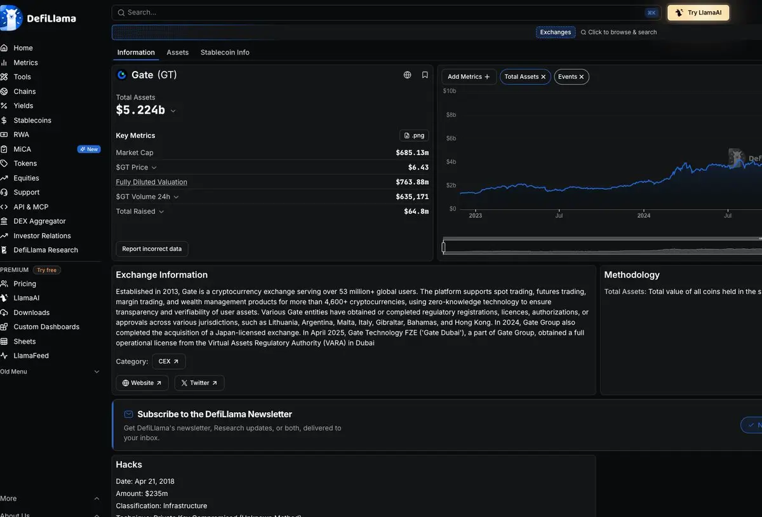Focus the Search input field
Screen dimensions: 762x517
[386, 13]
